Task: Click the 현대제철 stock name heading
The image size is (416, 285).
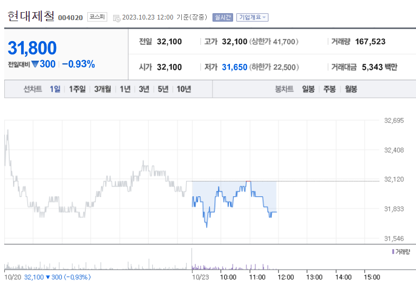Action: point(31,16)
